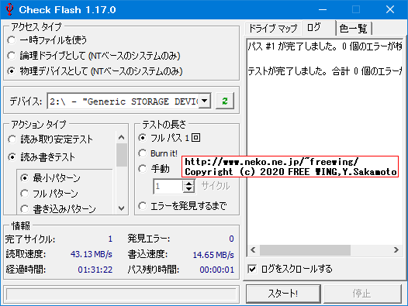Close the Check Flash window

coord(390,9)
